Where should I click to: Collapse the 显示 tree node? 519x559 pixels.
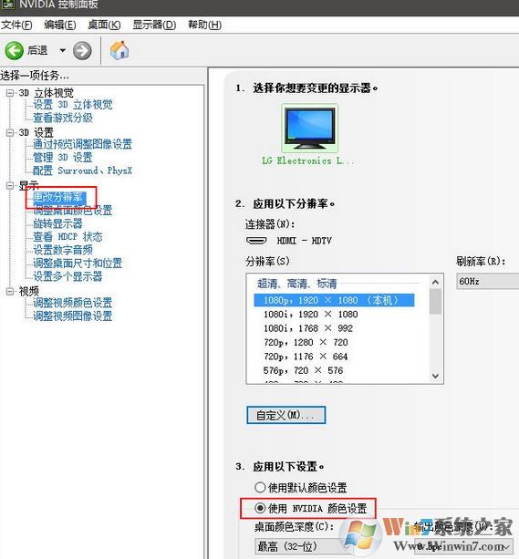tap(10, 185)
